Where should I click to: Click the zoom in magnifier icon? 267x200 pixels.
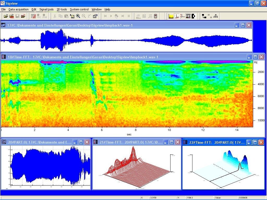coord(78,16)
